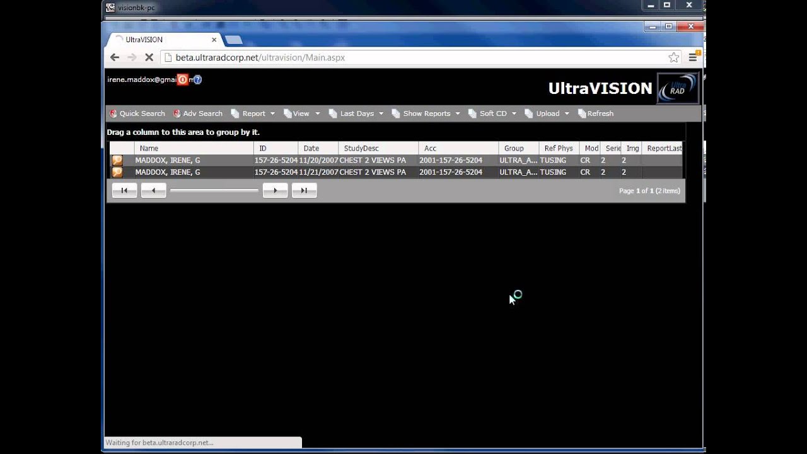Sort by the Mod column header
This screenshot has height=454, width=807.
coord(589,148)
